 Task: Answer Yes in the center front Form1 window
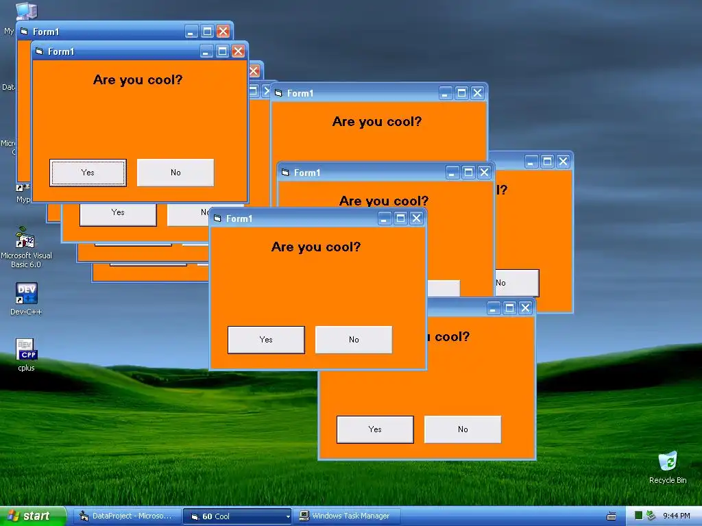point(266,340)
